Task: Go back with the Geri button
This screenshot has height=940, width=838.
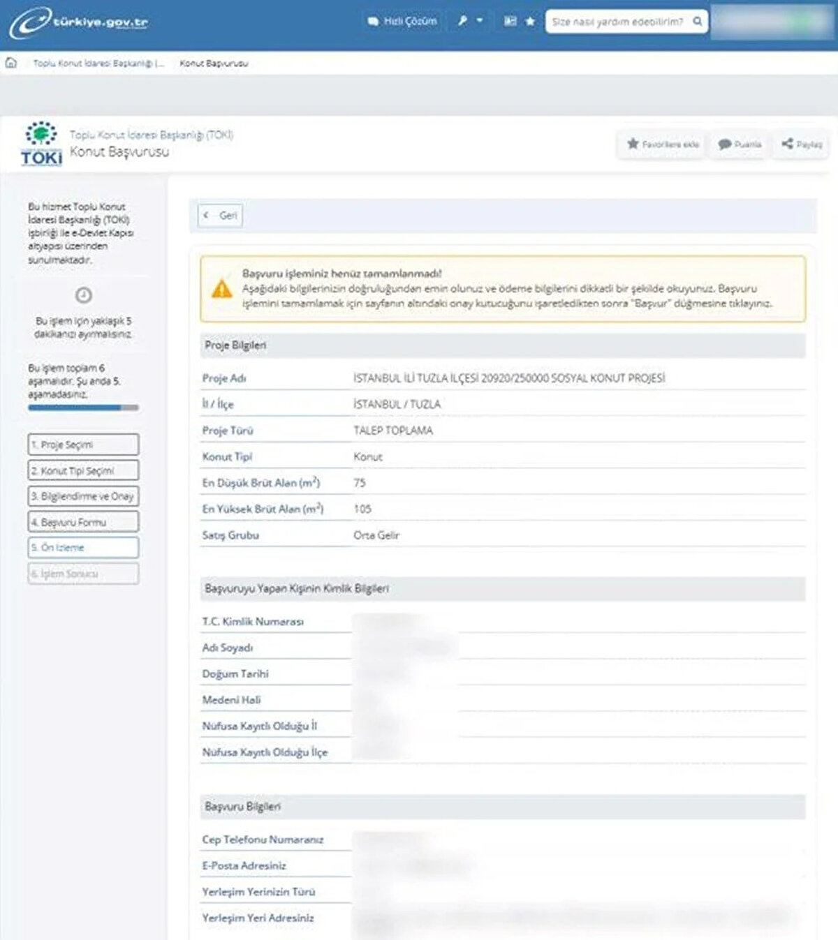Action: (221, 216)
